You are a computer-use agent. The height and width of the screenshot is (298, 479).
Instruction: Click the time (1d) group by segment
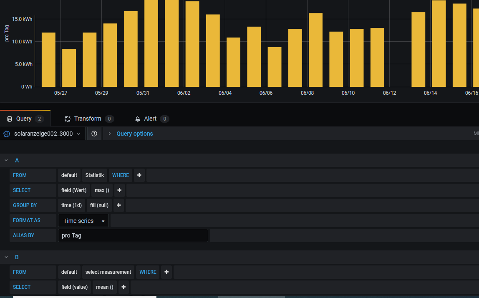[71, 205]
